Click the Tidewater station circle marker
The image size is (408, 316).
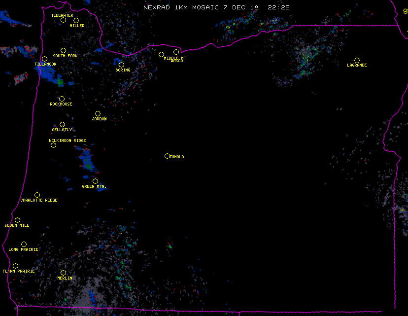click(63, 20)
